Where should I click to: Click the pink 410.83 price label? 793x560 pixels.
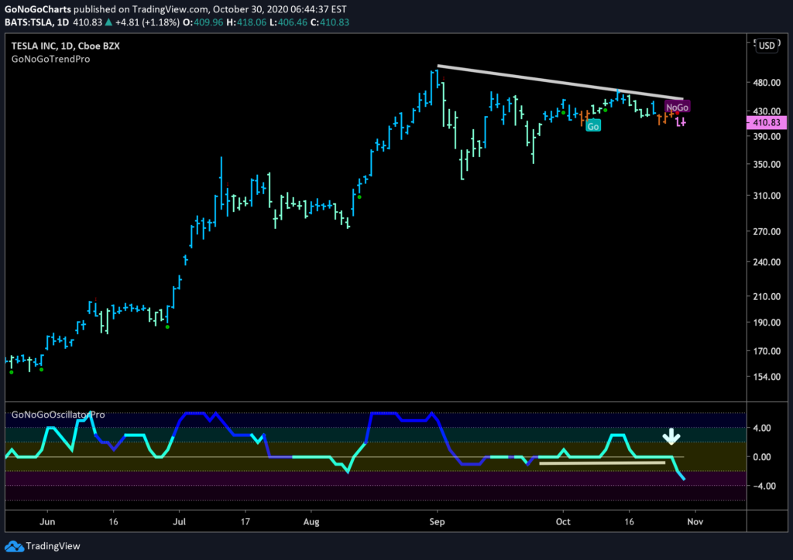pyautogui.click(x=767, y=122)
